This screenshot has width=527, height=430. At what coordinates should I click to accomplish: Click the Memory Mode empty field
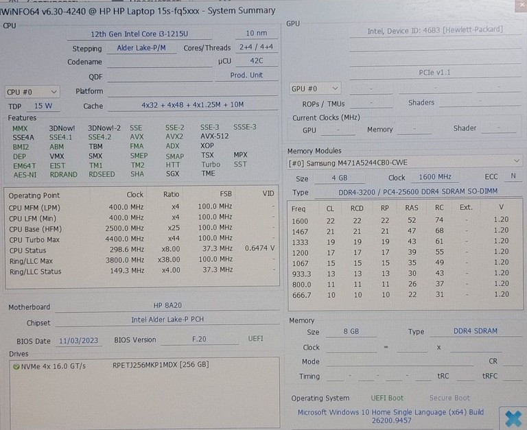[x=399, y=361]
